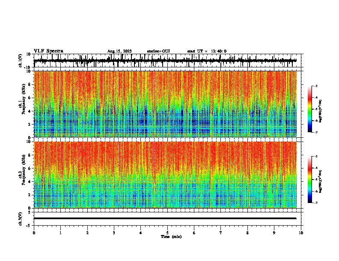Click the "VLF Spectra" plot title

pyautogui.click(x=48, y=51)
